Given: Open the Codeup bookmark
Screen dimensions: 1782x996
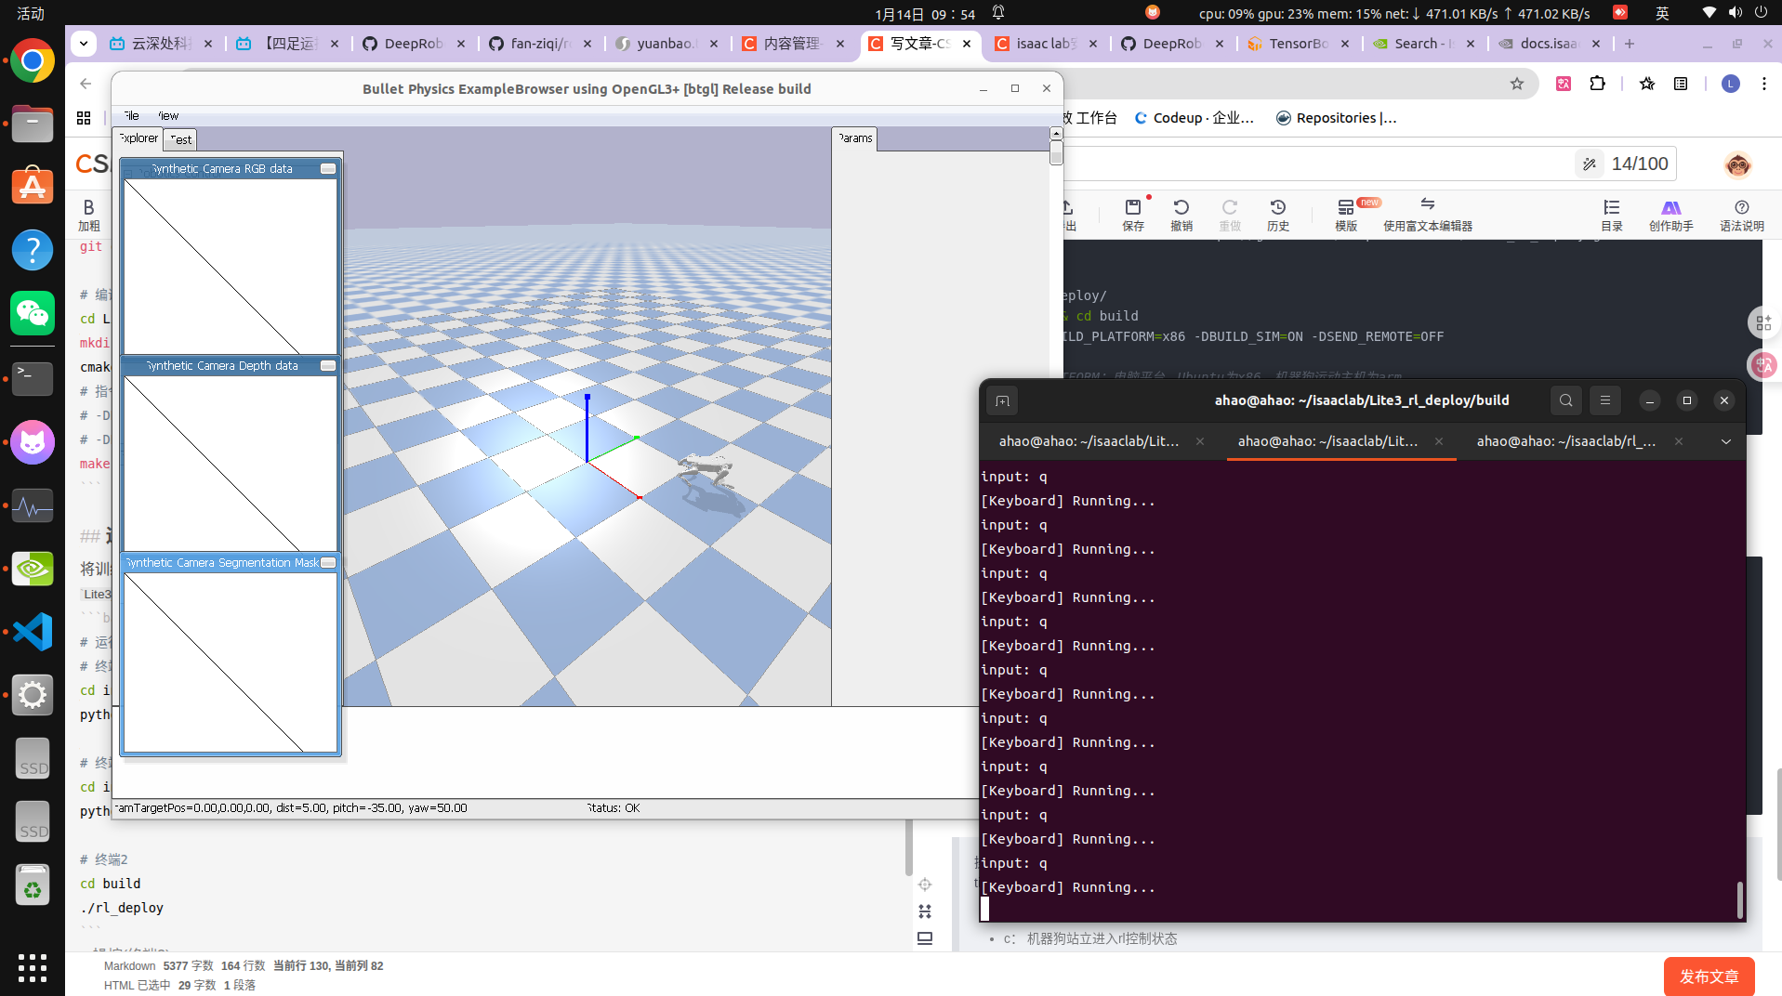Looking at the screenshot, I should tap(1195, 118).
